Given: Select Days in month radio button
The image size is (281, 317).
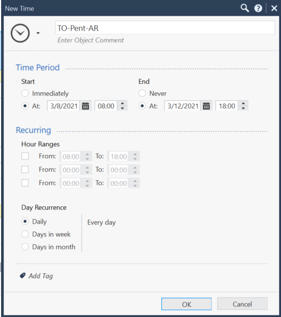Looking at the screenshot, I should point(25,247).
